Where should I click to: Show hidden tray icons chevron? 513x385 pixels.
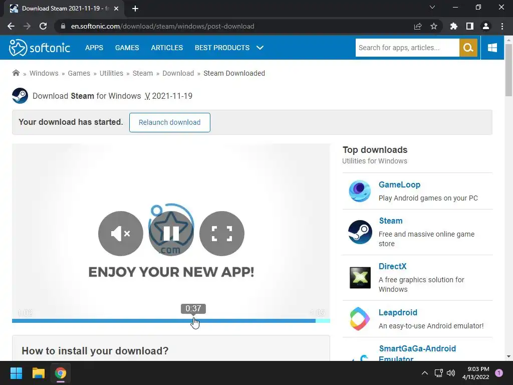(x=425, y=373)
